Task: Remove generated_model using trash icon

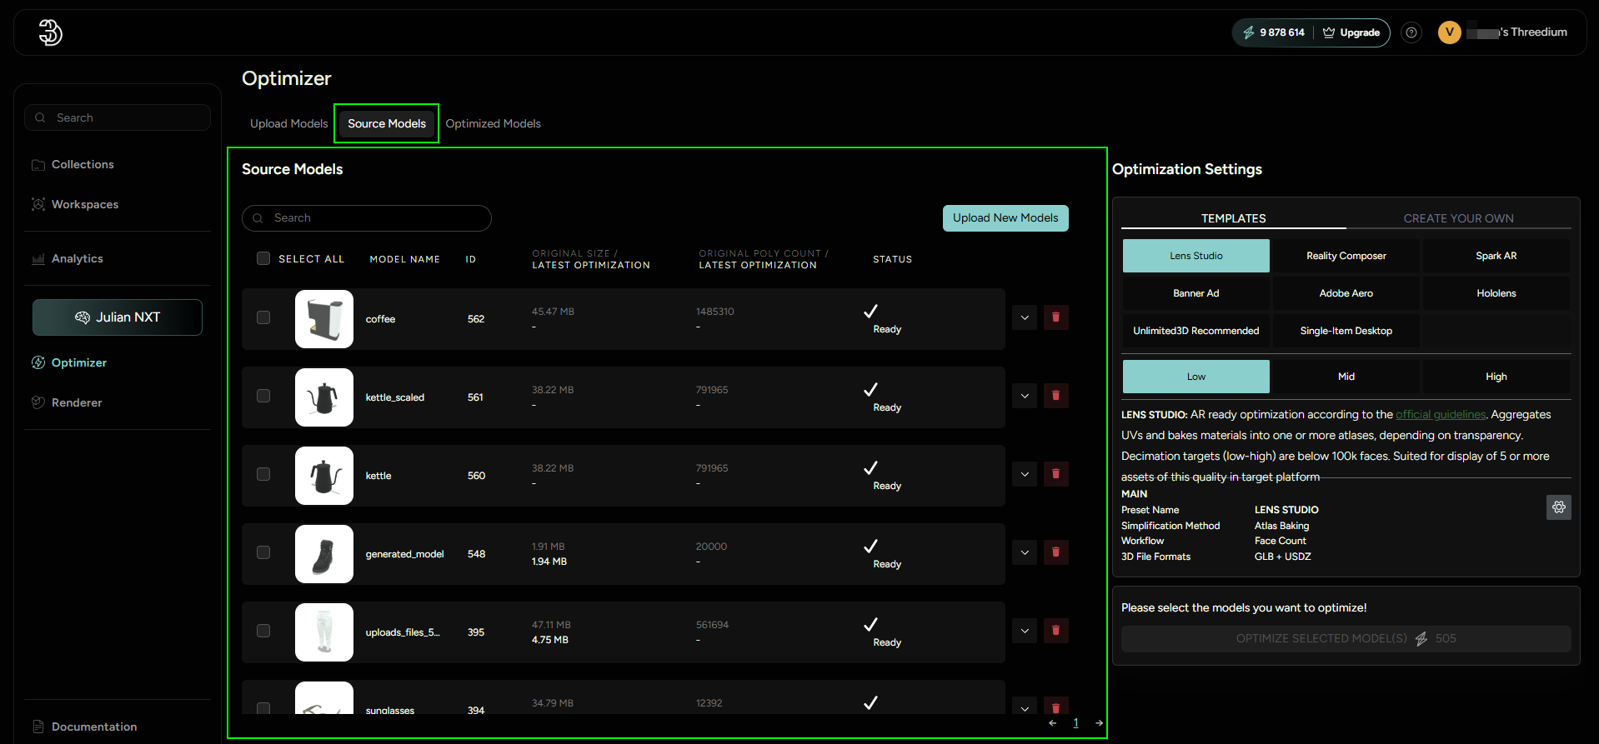Action: pyautogui.click(x=1055, y=552)
